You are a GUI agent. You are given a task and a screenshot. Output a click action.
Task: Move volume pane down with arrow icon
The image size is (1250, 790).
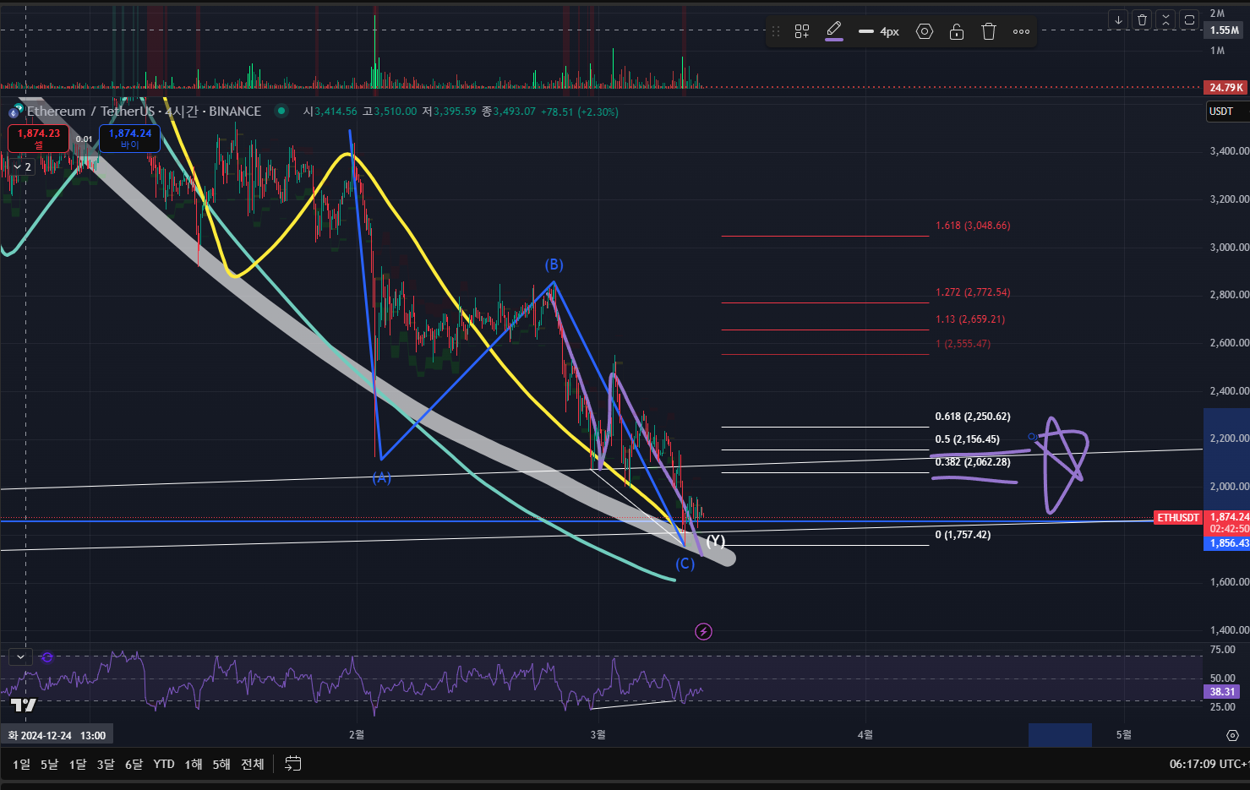[1118, 19]
